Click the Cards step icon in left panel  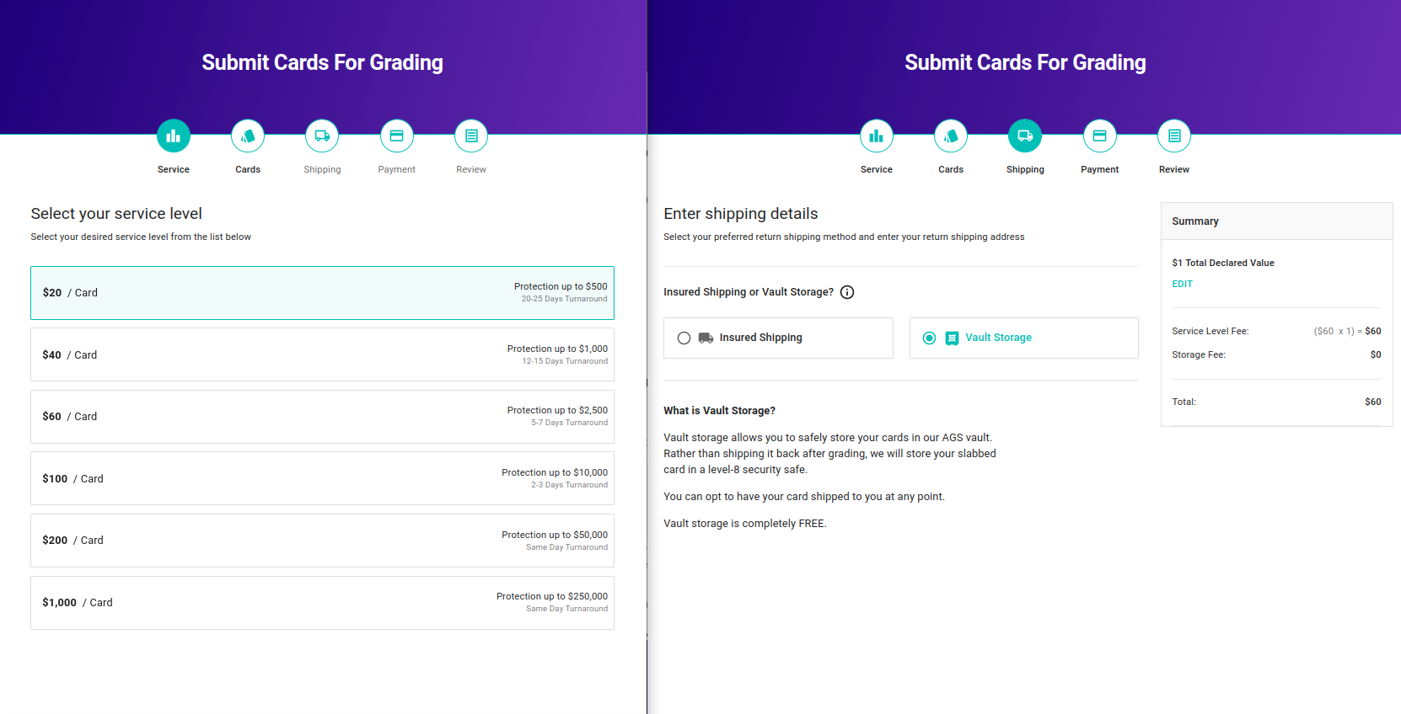pyautogui.click(x=248, y=136)
